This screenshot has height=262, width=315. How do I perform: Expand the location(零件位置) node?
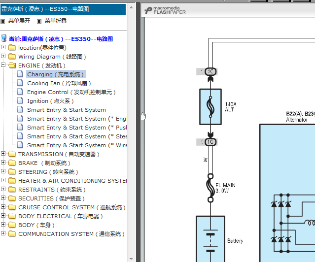coord(4,48)
